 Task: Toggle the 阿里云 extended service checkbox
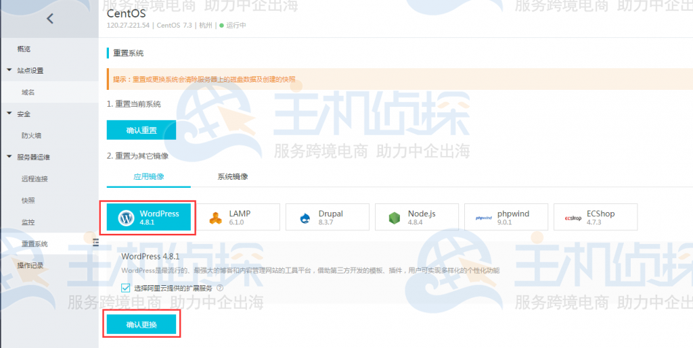(x=126, y=288)
